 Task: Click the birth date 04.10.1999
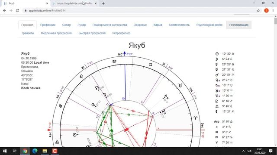coord(29,58)
